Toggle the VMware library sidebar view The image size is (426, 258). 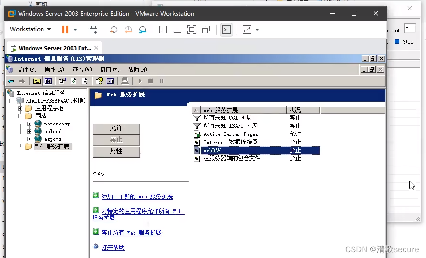tap(163, 30)
